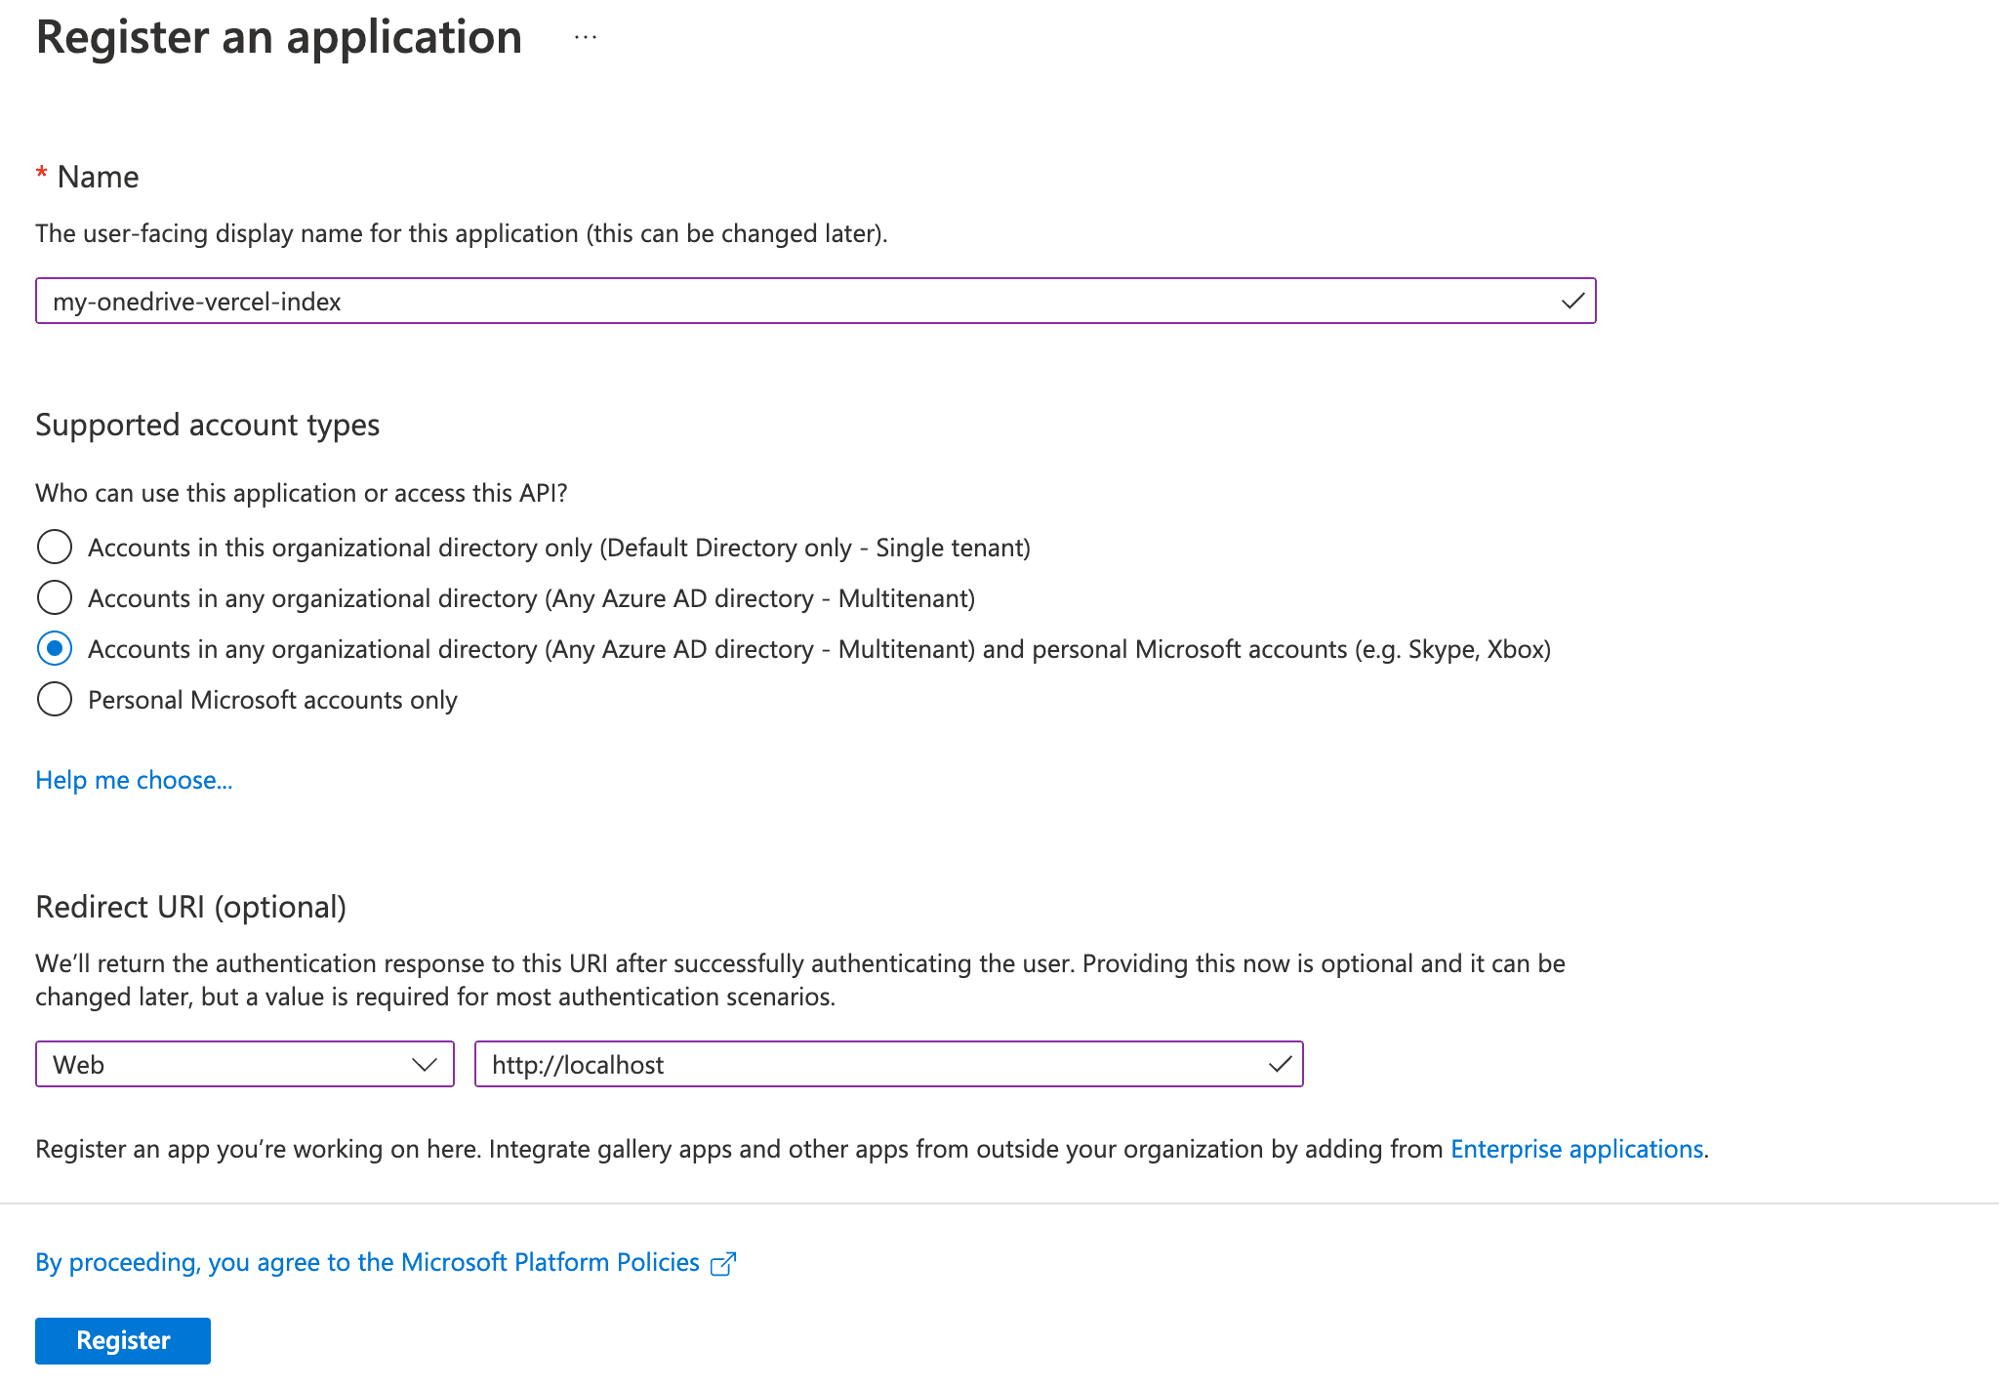1999x1386 pixels.
Task: Select the single-tenant account type radio
Action: click(55, 547)
